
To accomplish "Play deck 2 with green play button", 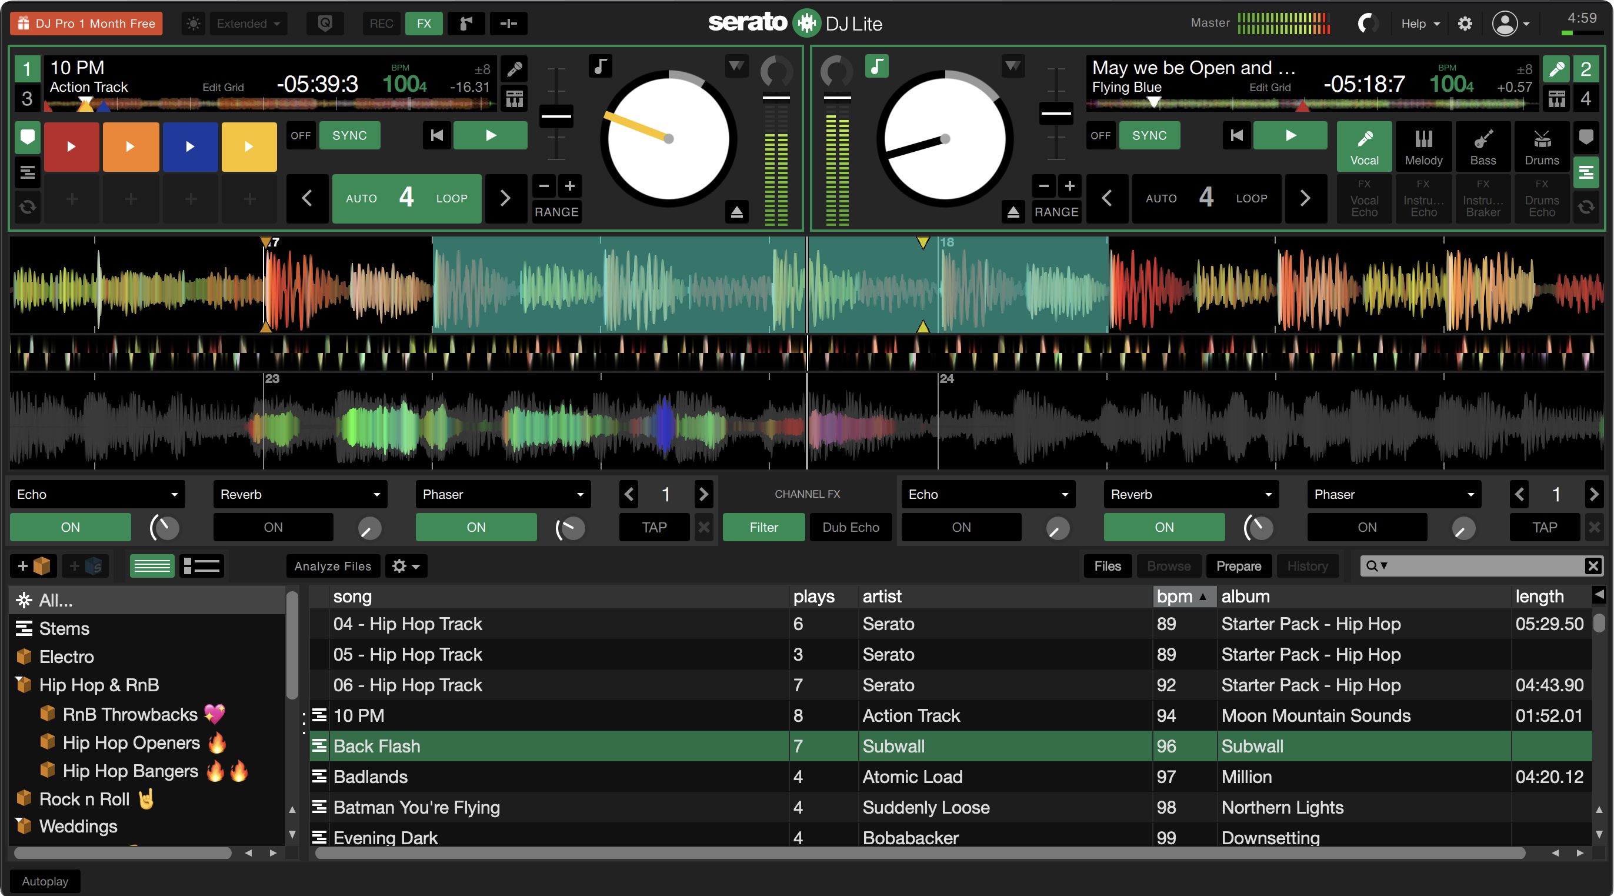I will pyautogui.click(x=1290, y=135).
